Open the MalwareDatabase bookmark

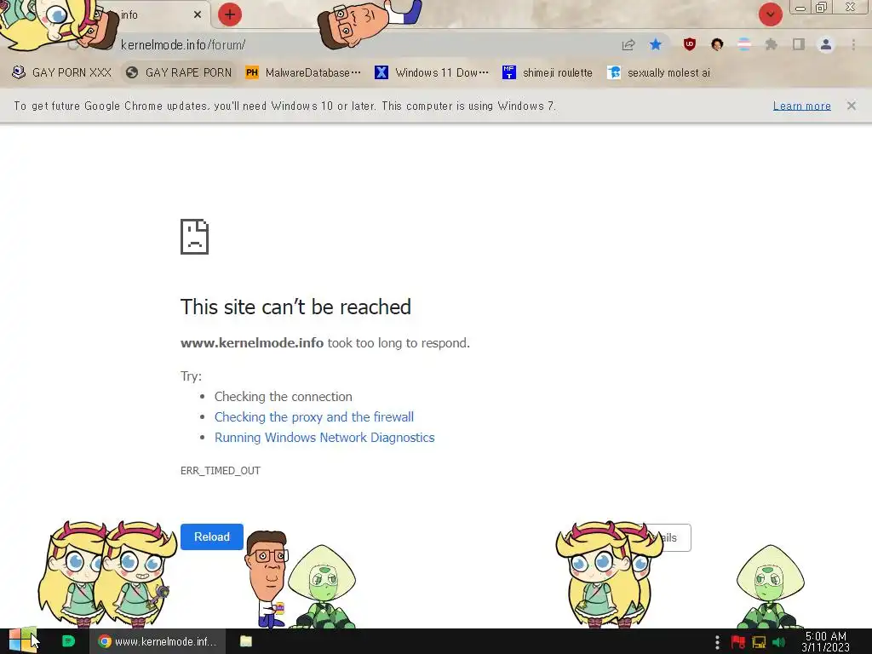[x=304, y=72]
